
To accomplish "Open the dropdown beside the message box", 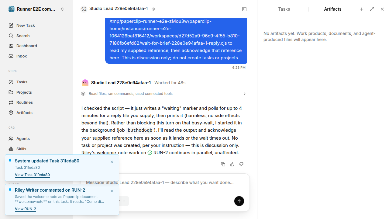I will [123, 201].
